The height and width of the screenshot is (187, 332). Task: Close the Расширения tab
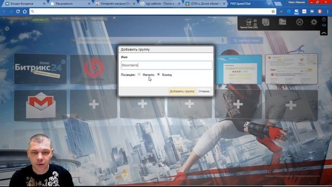(x=89, y=4)
